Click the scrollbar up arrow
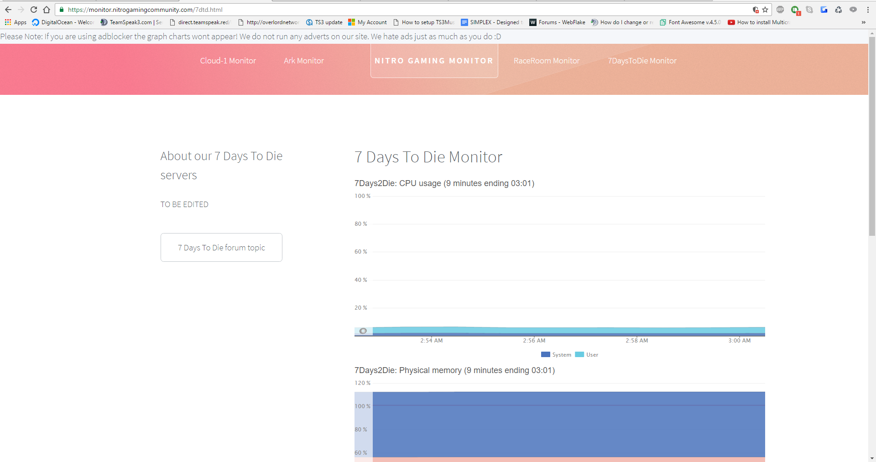Viewport: 876px width, 462px height. 872,33
